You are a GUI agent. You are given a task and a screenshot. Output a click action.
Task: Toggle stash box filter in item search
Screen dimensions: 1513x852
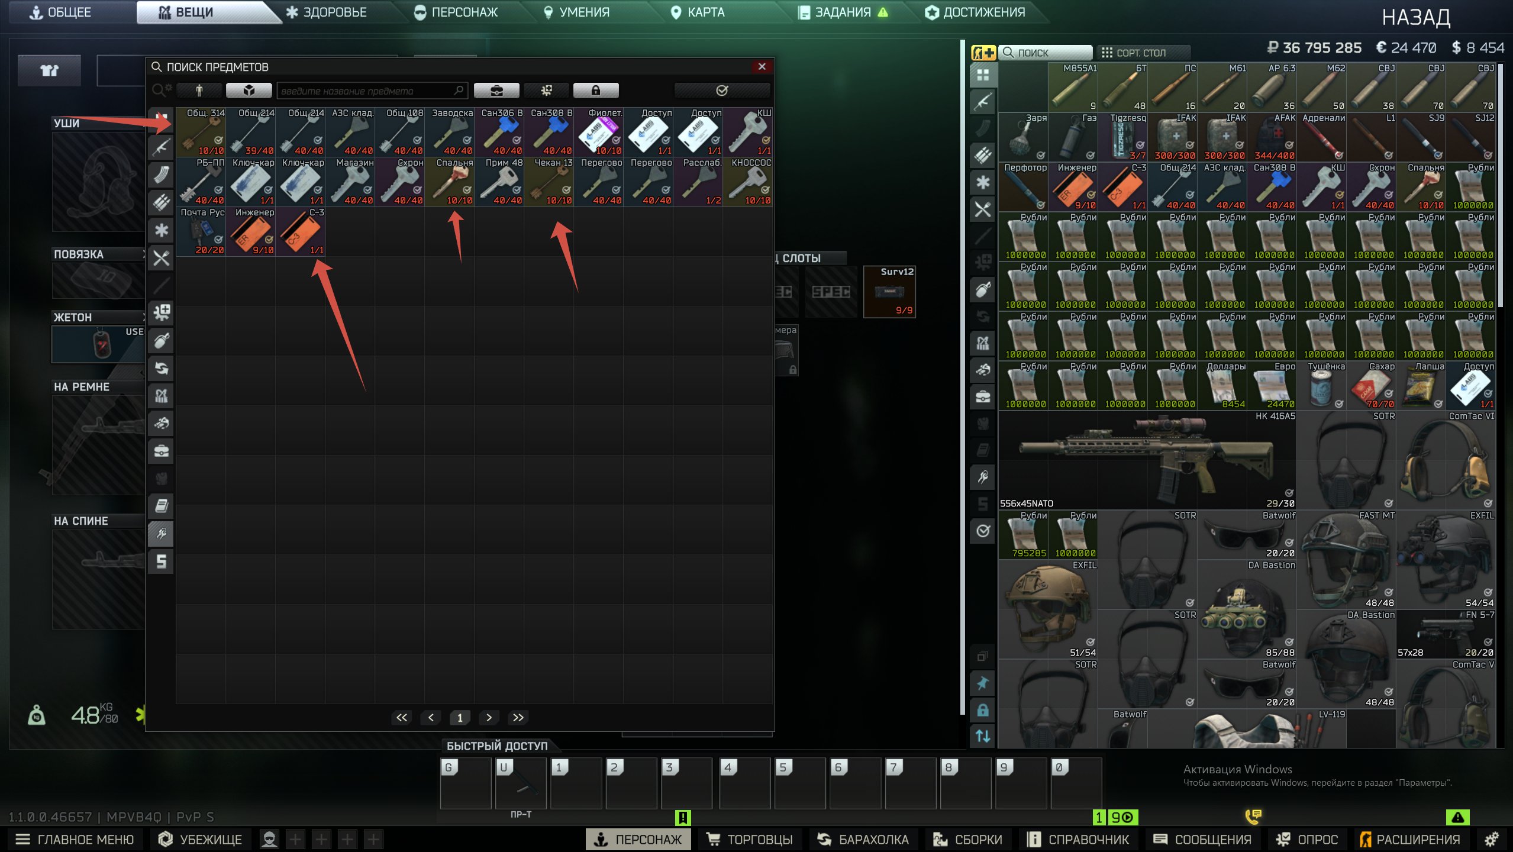point(249,91)
